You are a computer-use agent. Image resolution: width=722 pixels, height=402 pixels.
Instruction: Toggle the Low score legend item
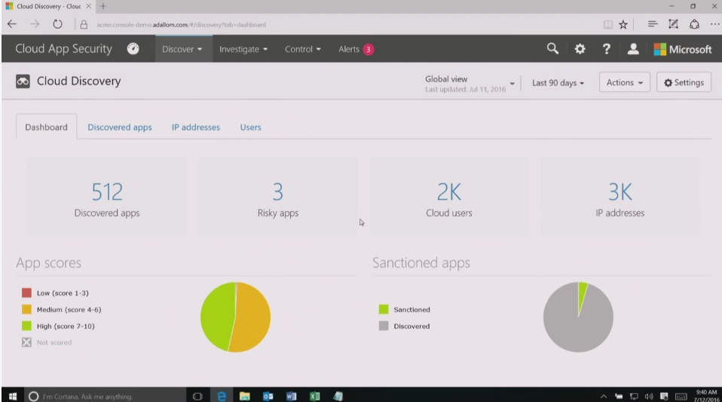(26, 293)
